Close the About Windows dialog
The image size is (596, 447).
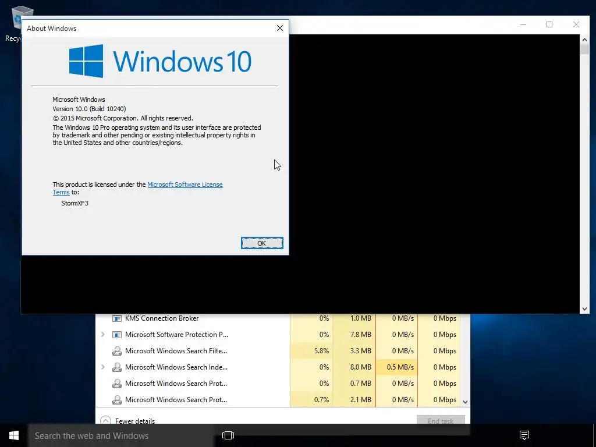tap(280, 28)
